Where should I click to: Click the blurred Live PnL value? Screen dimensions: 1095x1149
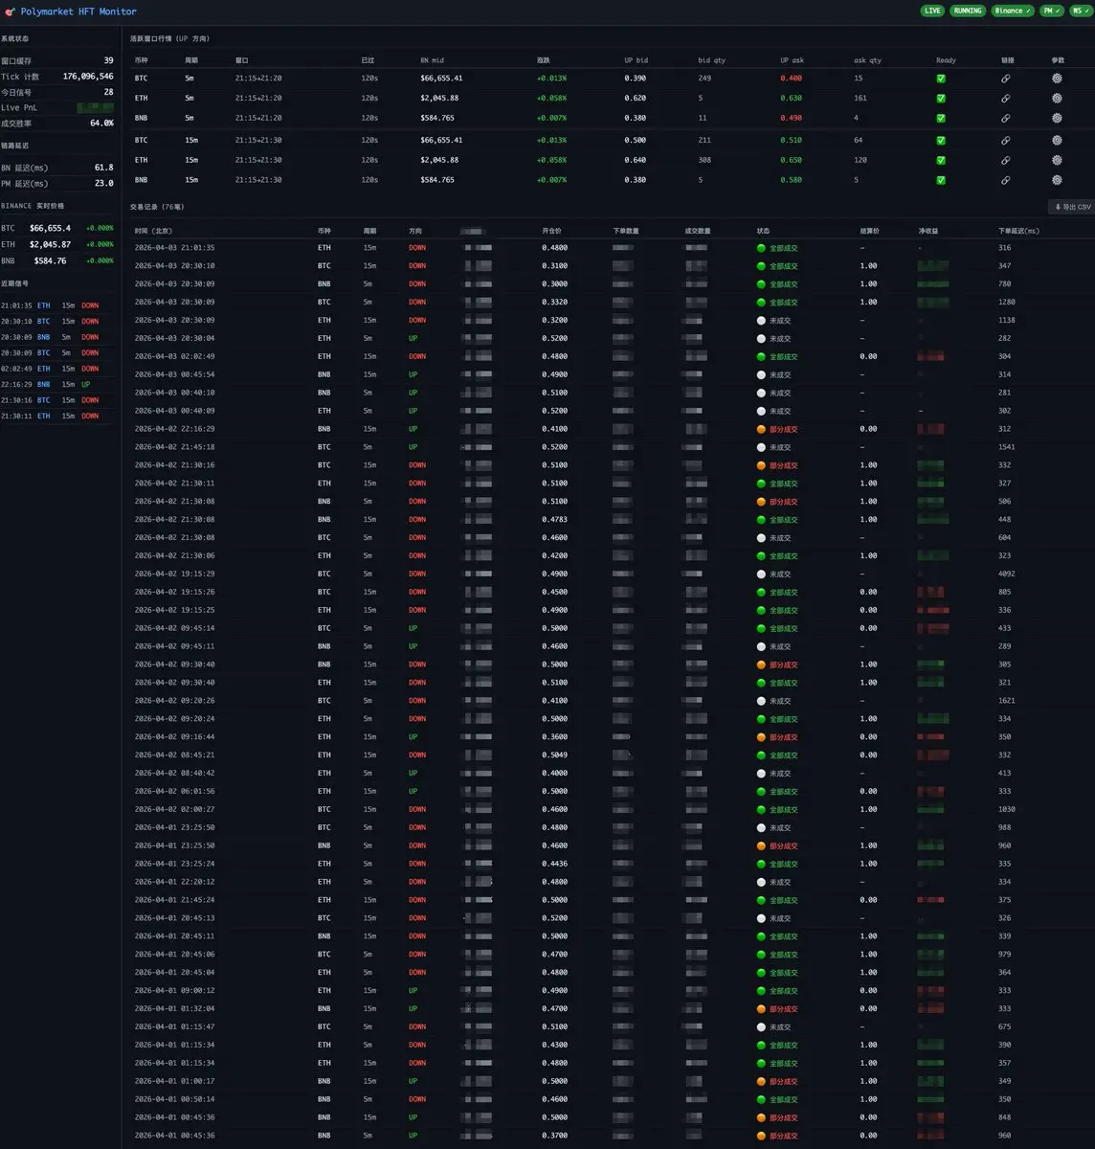(x=95, y=107)
